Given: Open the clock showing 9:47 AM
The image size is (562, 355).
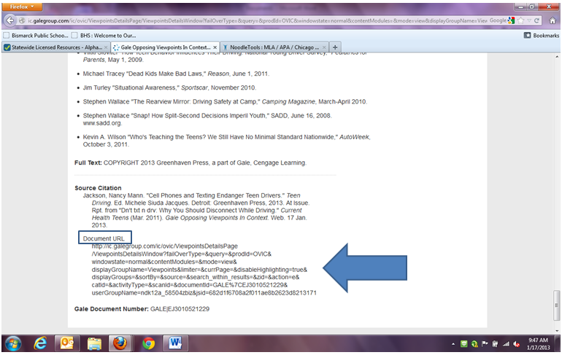Looking at the screenshot, I should pos(538,344).
